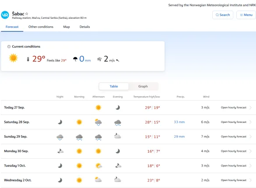Screen dimensions: 256x188
Task: Open the Other conditions tab
Action: tap(41, 27)
